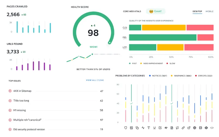Select the checkbox square category icon

pos(160,128)
